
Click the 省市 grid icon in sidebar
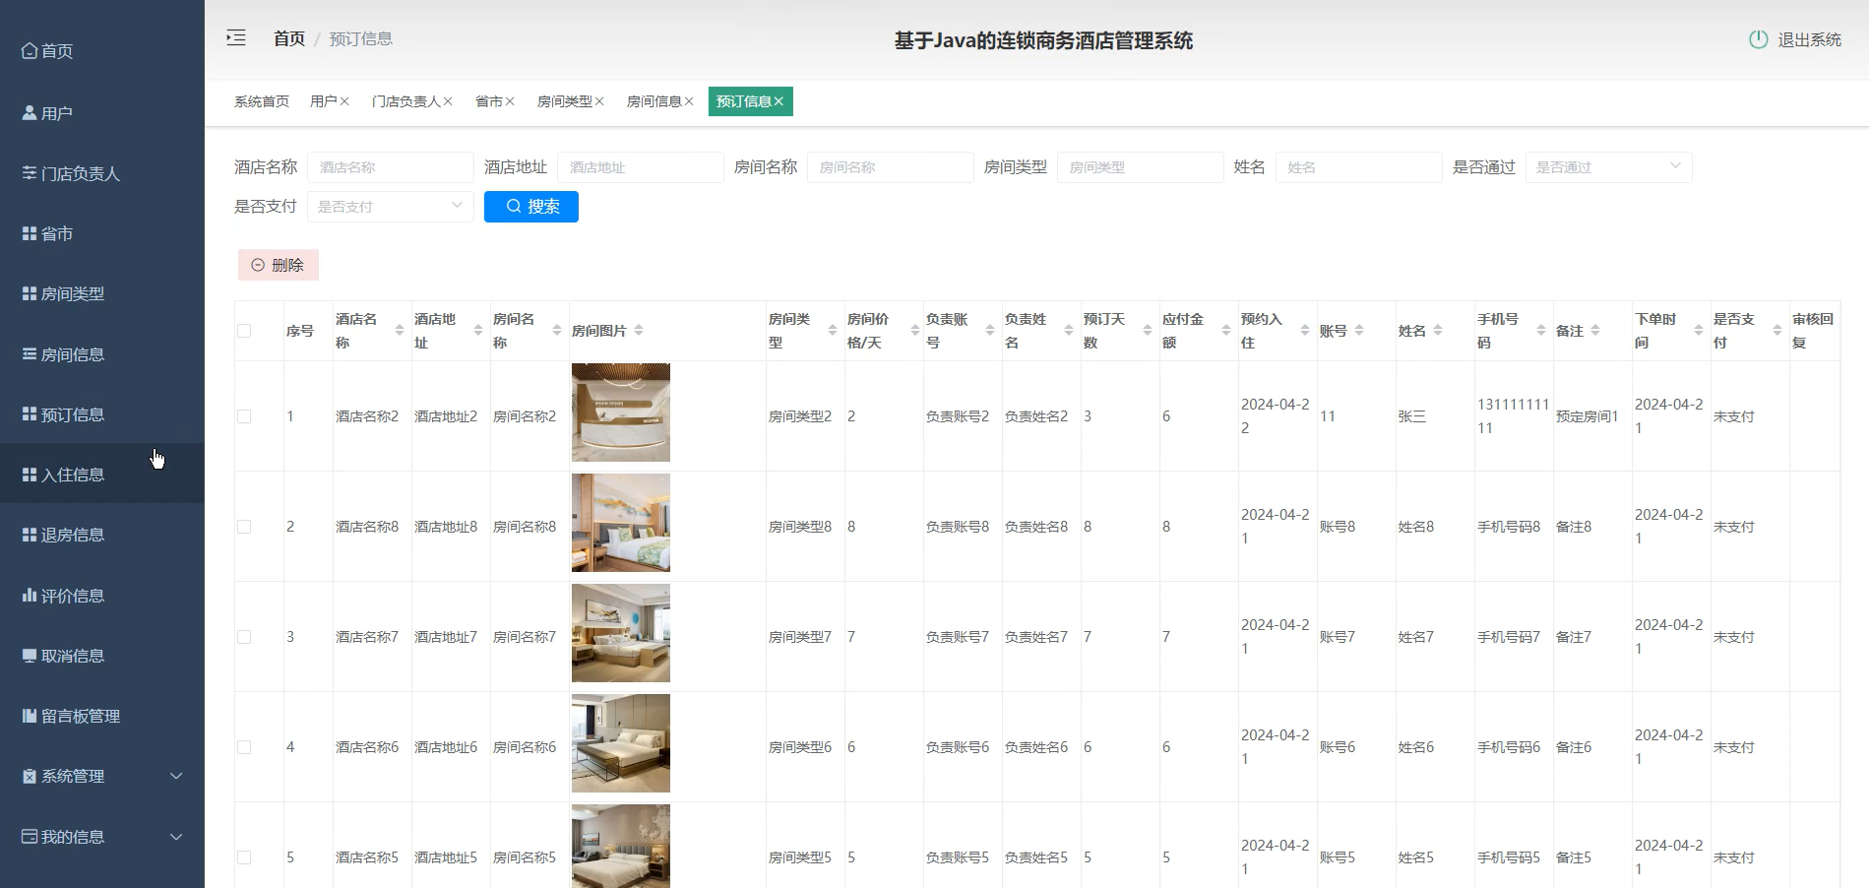point(30,233)
